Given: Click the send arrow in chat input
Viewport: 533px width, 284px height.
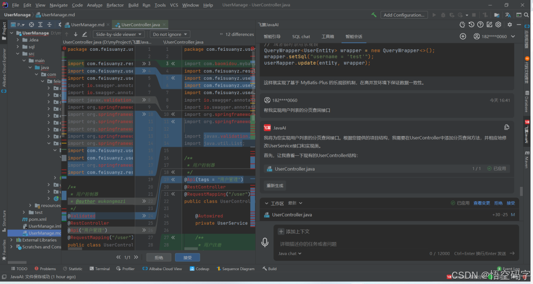Looking at the screenshot, I should 512,253.
